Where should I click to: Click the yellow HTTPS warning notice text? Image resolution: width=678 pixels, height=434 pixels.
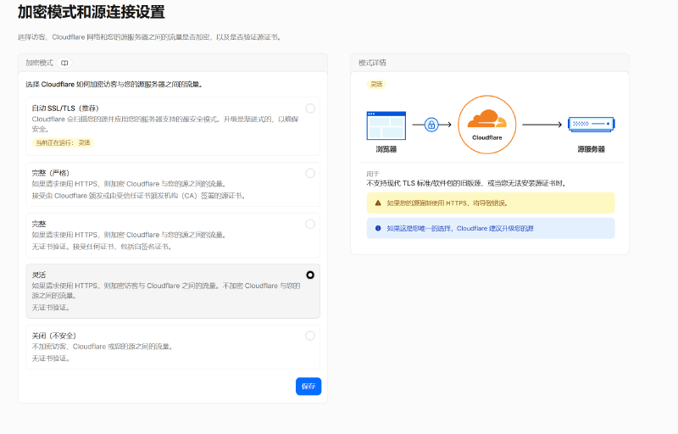click(x=447, y=203)
